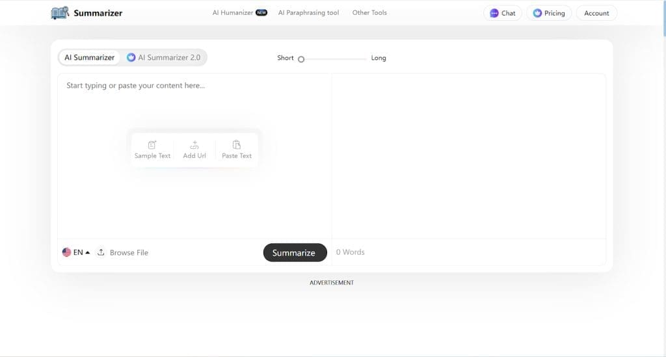This screenshot has width=666, height=357.
Task: Click the US flag language icon
Action: [x=67, y=252]
